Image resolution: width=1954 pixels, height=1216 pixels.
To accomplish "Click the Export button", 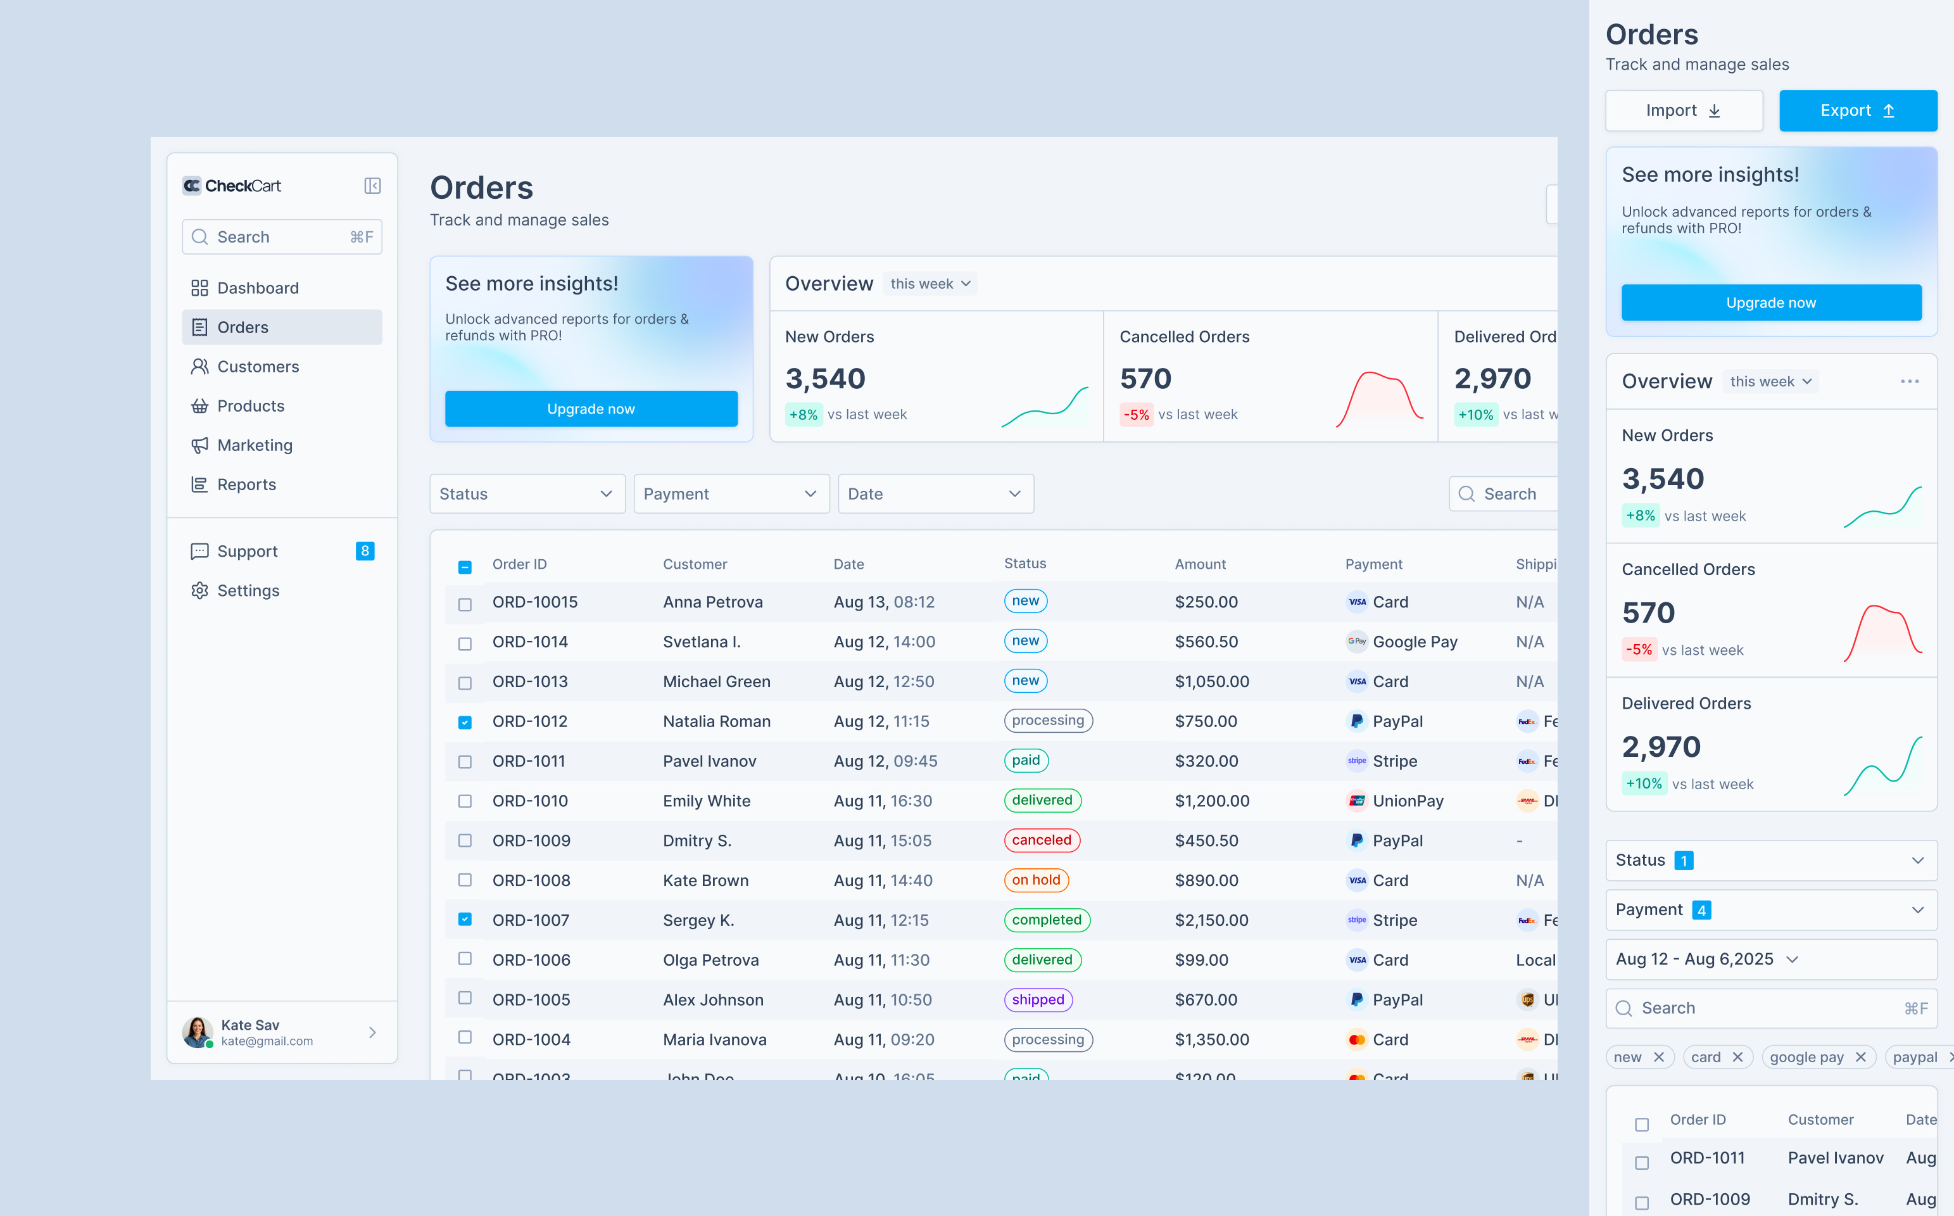I will [1858, 110].
